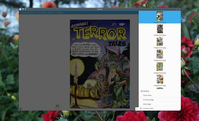The width and height of the screenshot is (199, 121).
Task: Open the sidebar menu icon at bottom-left
Action: pos(20,109)
